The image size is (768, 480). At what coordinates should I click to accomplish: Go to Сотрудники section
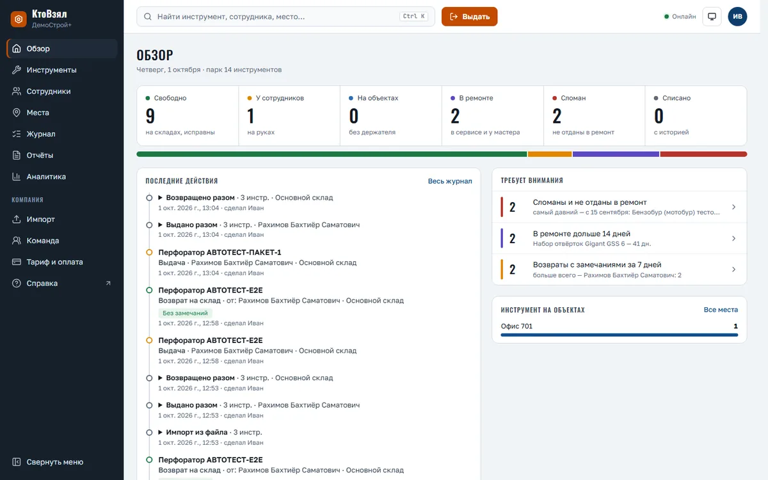pyautogui.click(x=62, y=92)
